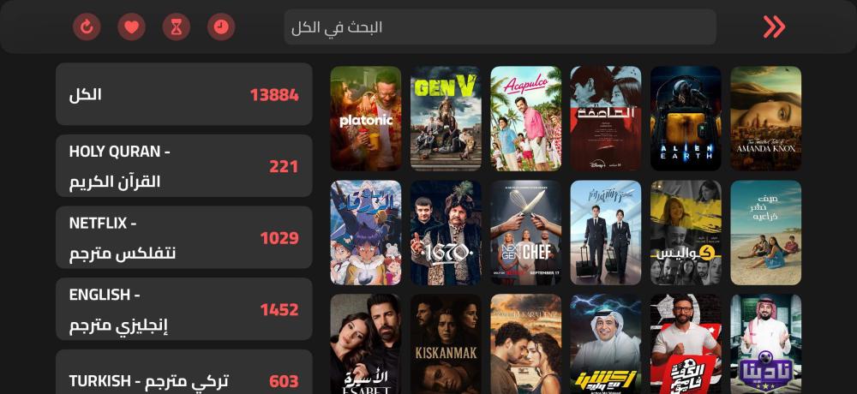Select ENGLISH إنجليزي مترجم category

point(184,308)
